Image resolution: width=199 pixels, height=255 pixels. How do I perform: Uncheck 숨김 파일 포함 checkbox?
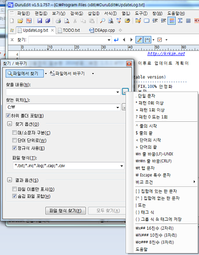point(14,196)
